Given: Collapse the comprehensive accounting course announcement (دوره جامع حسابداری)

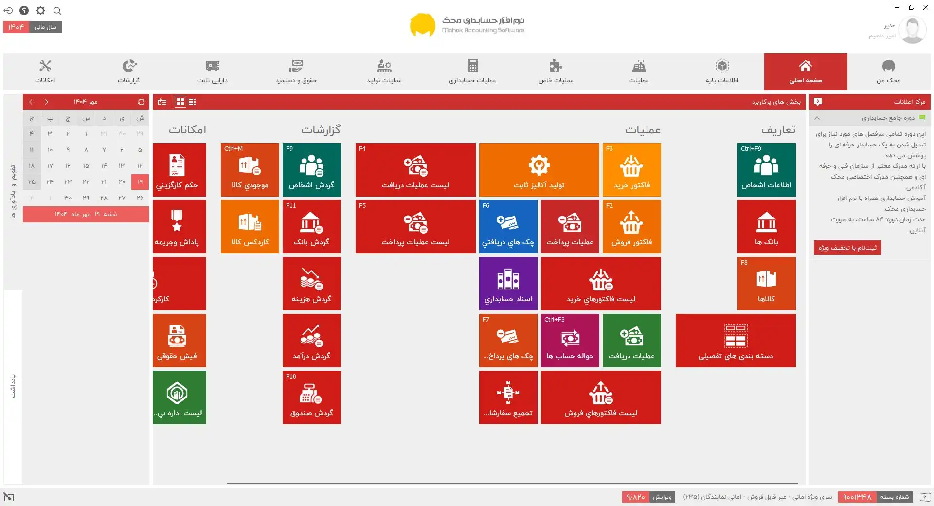Looking at the screenshot, I should (x=817, y=118).
